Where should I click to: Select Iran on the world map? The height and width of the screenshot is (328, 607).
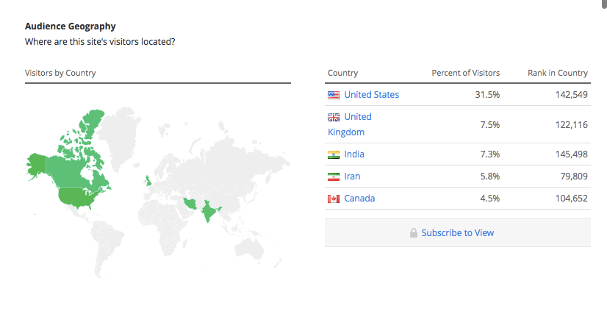point(190,202)
